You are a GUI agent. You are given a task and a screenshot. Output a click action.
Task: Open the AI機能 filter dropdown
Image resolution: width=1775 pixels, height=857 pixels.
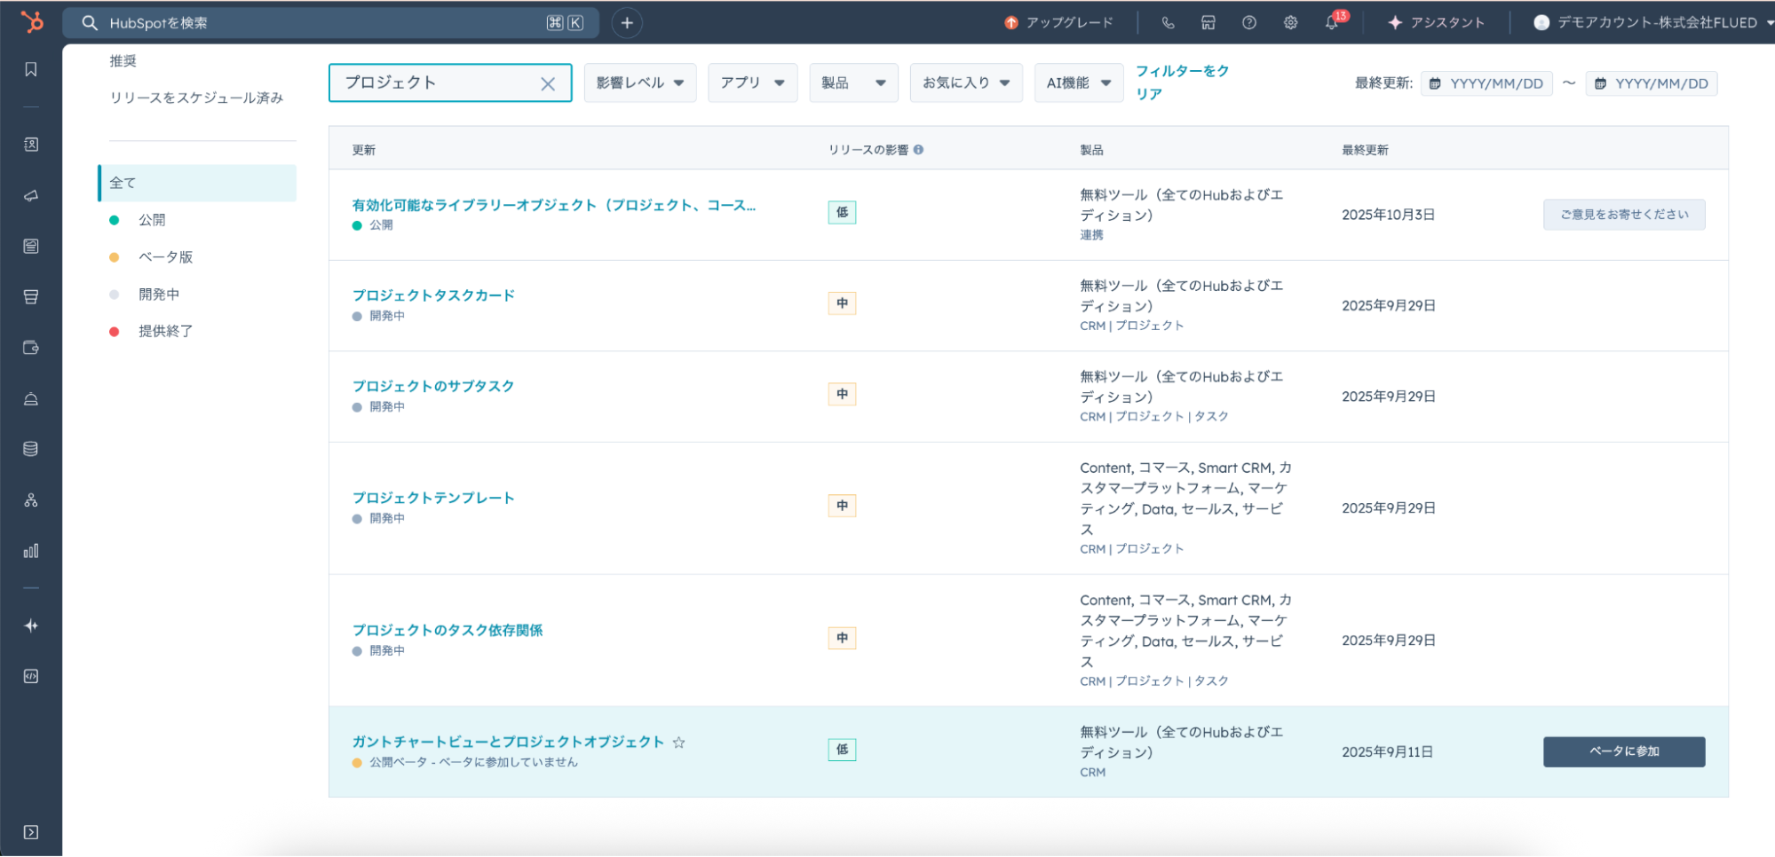[1078, 83]
